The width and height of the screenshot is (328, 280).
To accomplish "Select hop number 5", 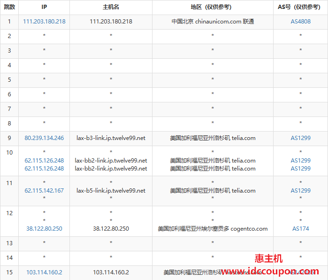I will [9, 80].
